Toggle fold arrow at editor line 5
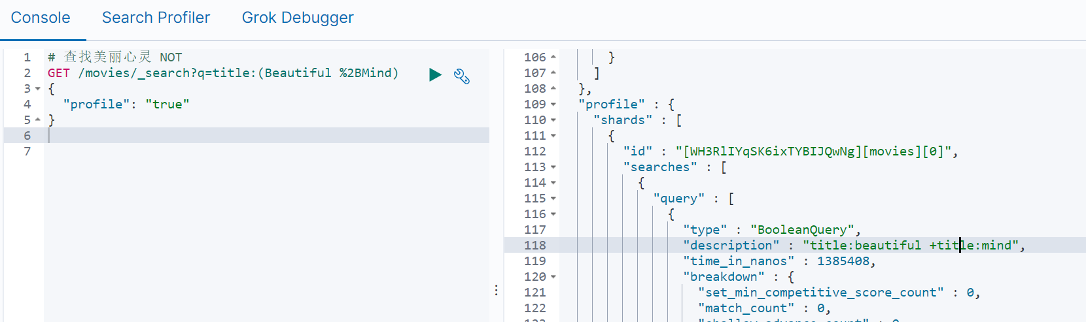Viewport: 1086px width, 322px height. (x=38, y=120)
